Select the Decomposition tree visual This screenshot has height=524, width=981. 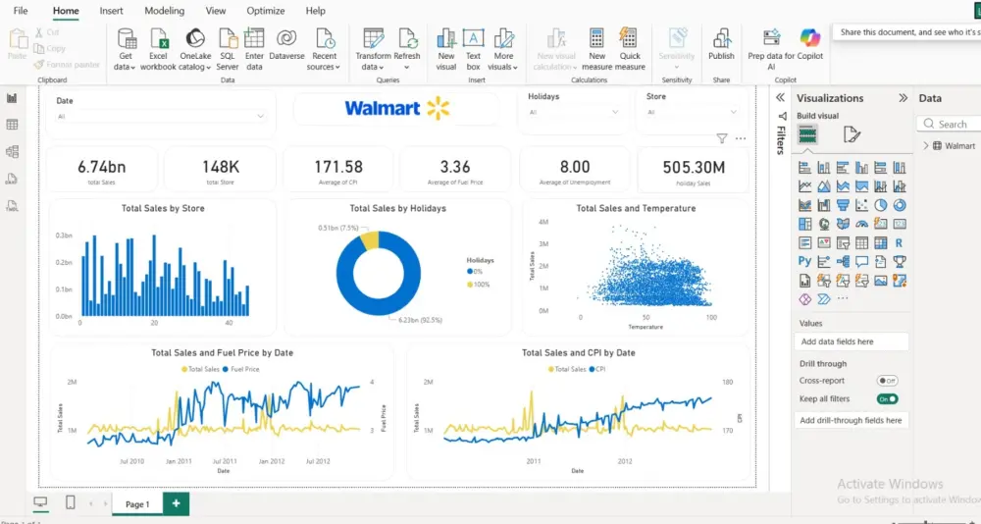[843, 261]
